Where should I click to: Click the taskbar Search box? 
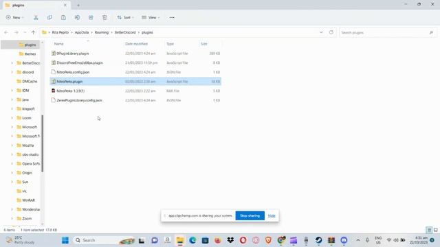coord(104,240)
